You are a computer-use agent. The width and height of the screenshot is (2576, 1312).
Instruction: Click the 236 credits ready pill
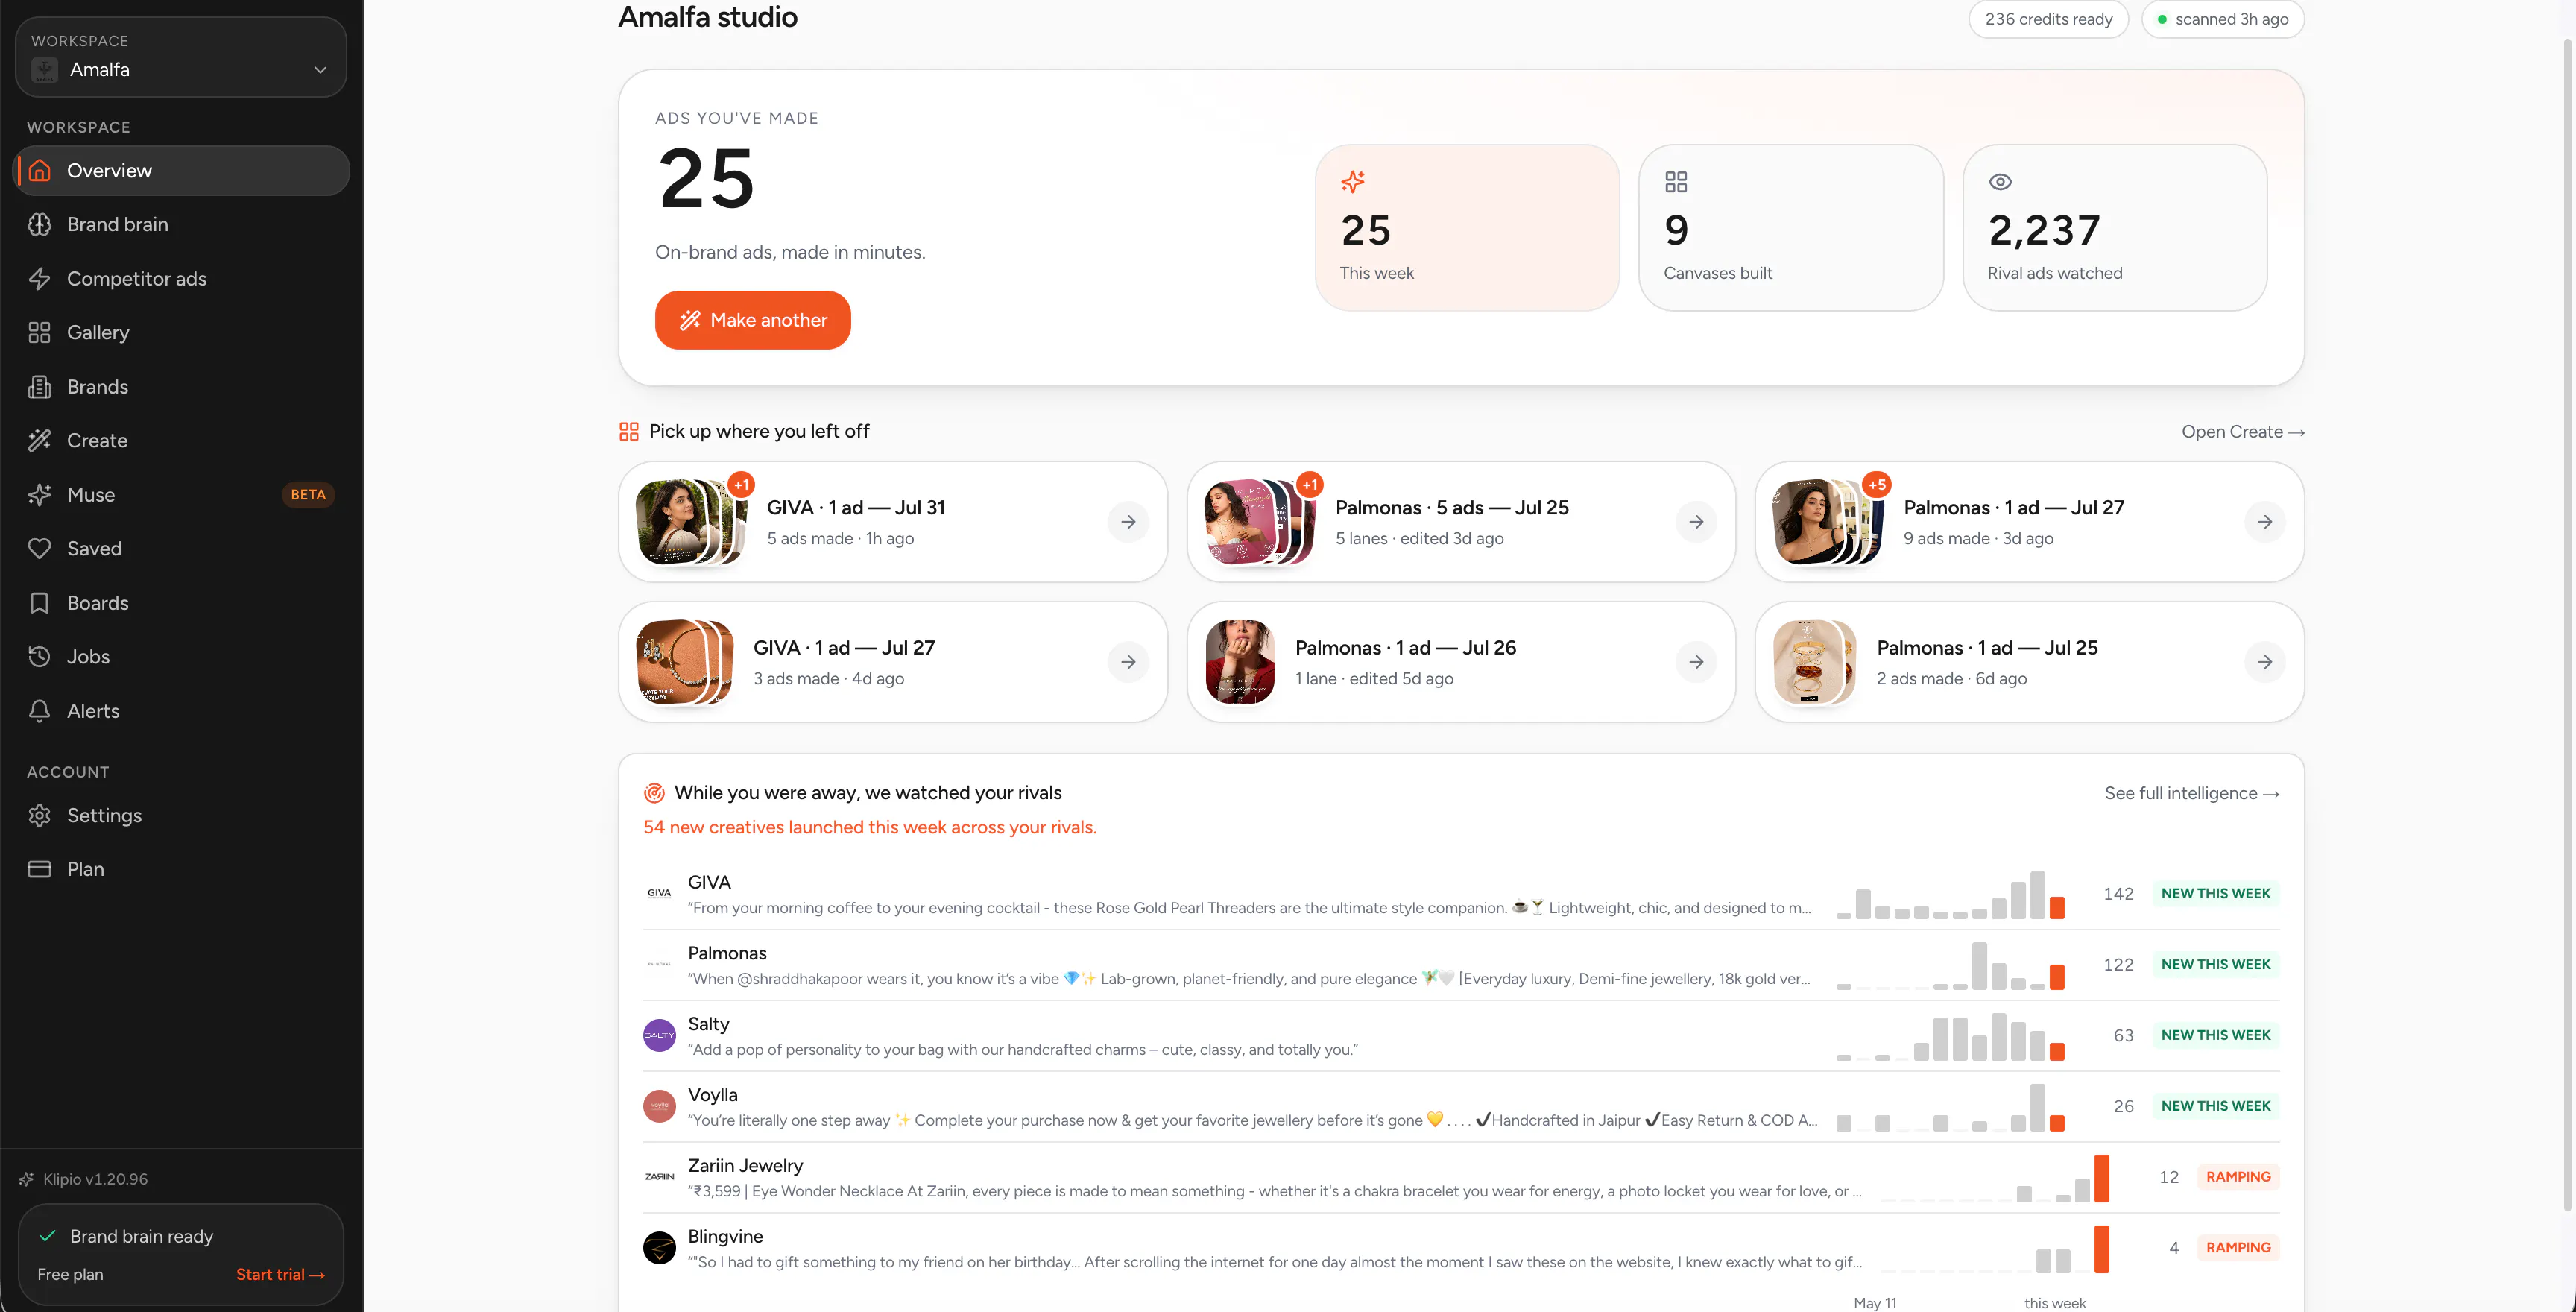[x=2048, y=19]
